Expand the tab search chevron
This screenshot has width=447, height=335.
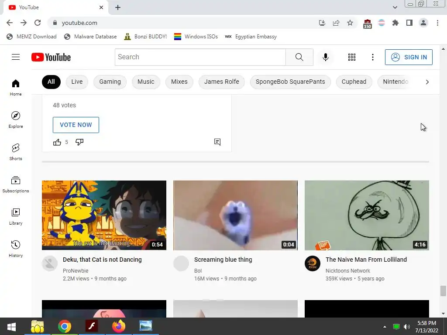click(395, 7)
